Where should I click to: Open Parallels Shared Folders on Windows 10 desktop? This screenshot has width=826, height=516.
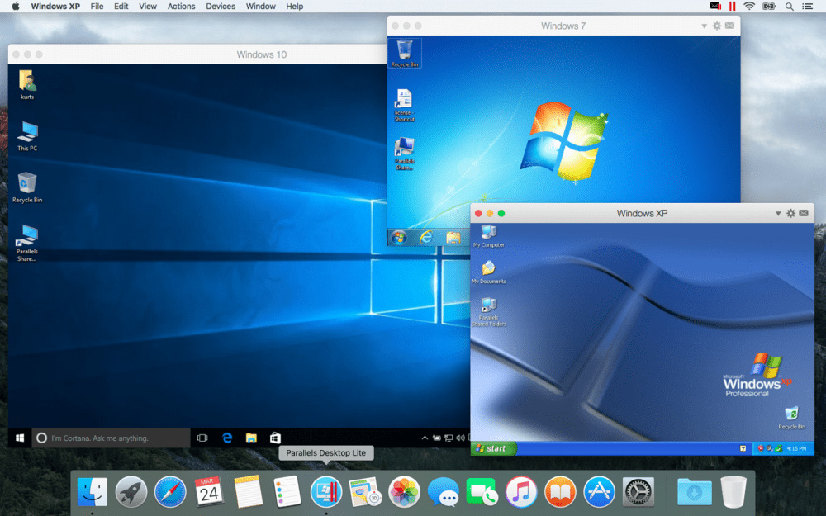(27, 242)
